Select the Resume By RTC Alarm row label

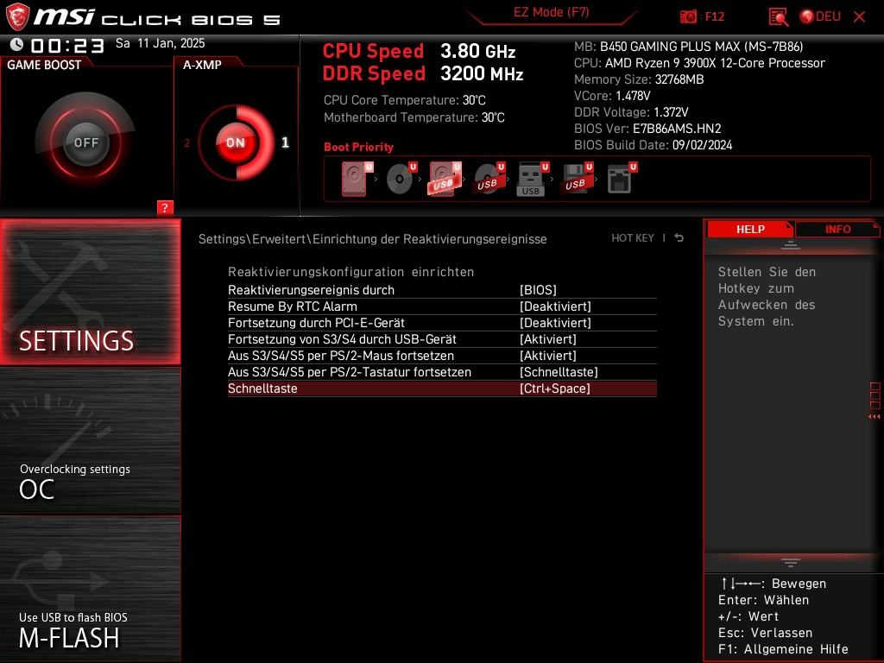[293, 306]
